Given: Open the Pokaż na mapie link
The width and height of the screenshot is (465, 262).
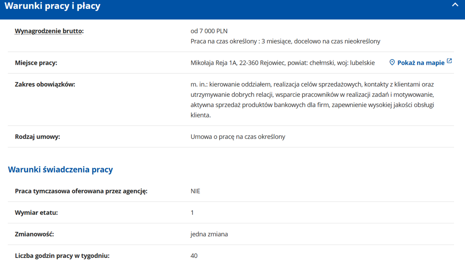Looking at the screenshot, I should (x=421, y=63).
